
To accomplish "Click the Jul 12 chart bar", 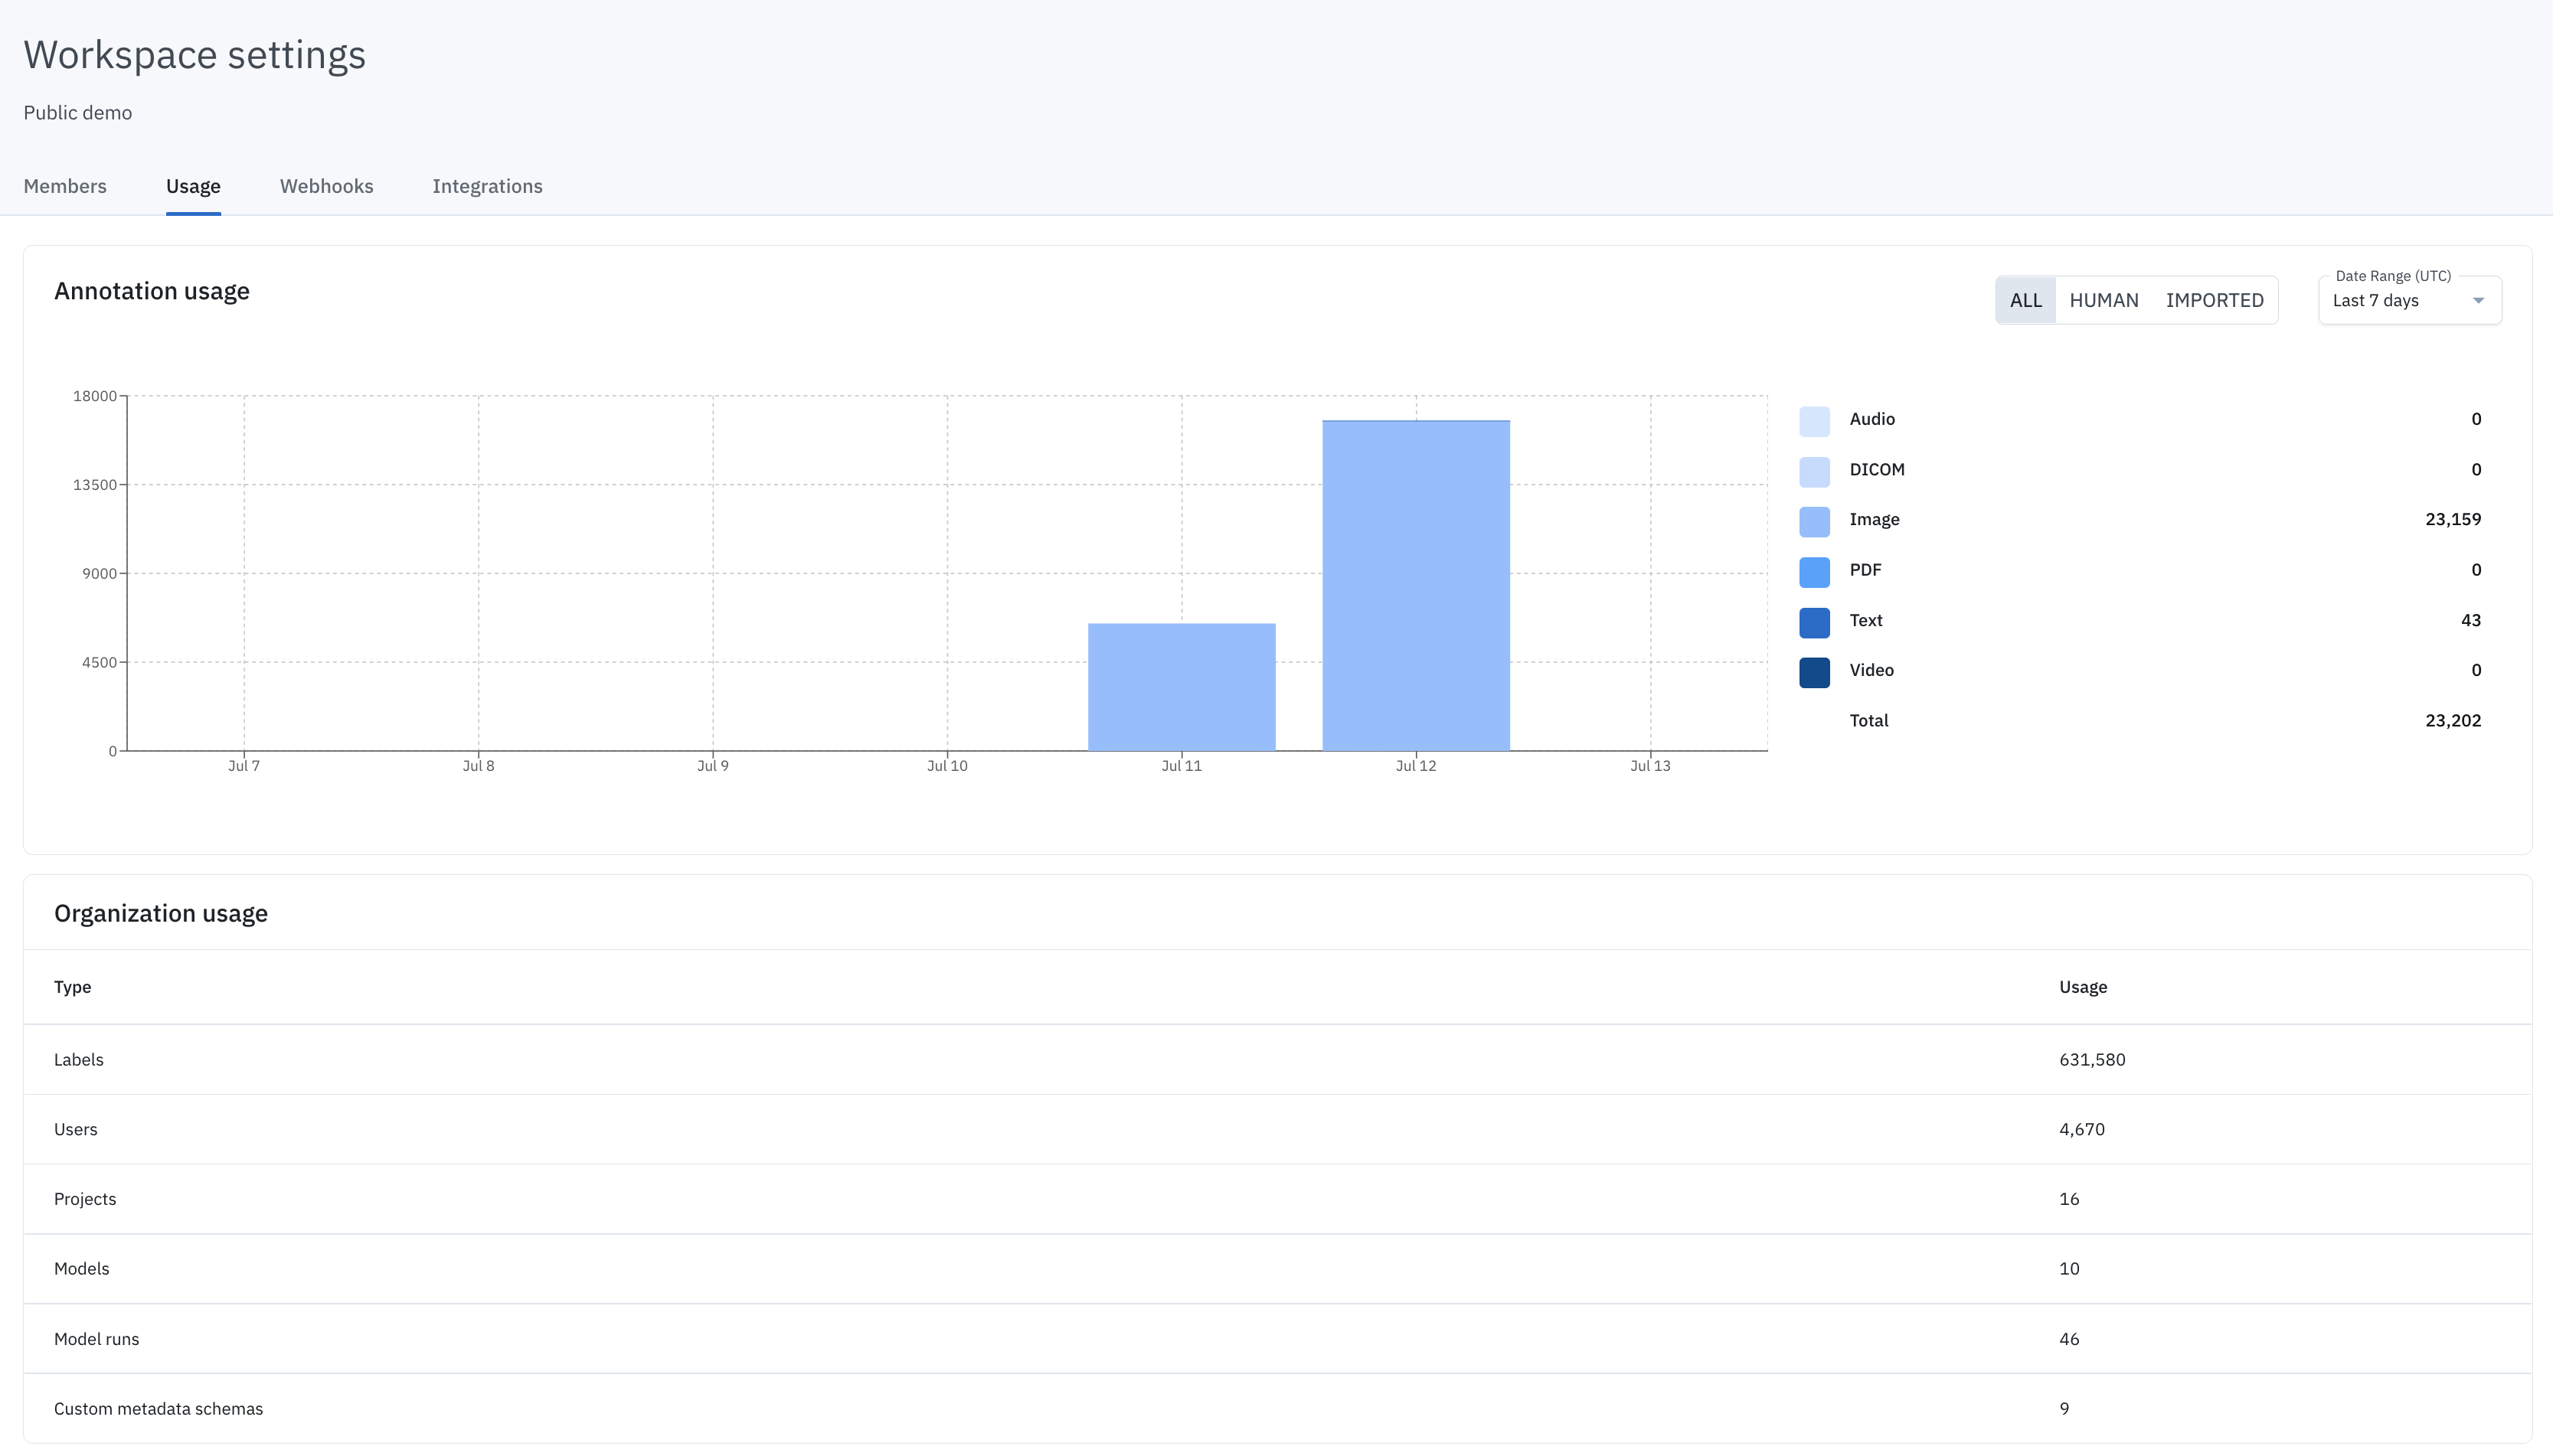I will tap(1415, 585).
